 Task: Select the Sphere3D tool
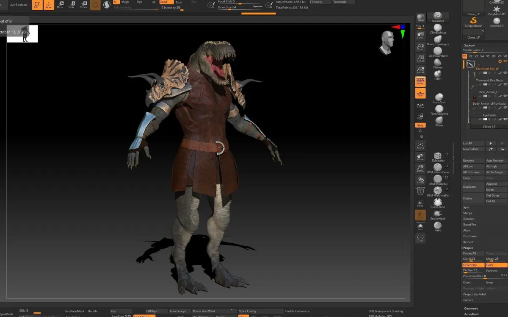pos(497,22)
